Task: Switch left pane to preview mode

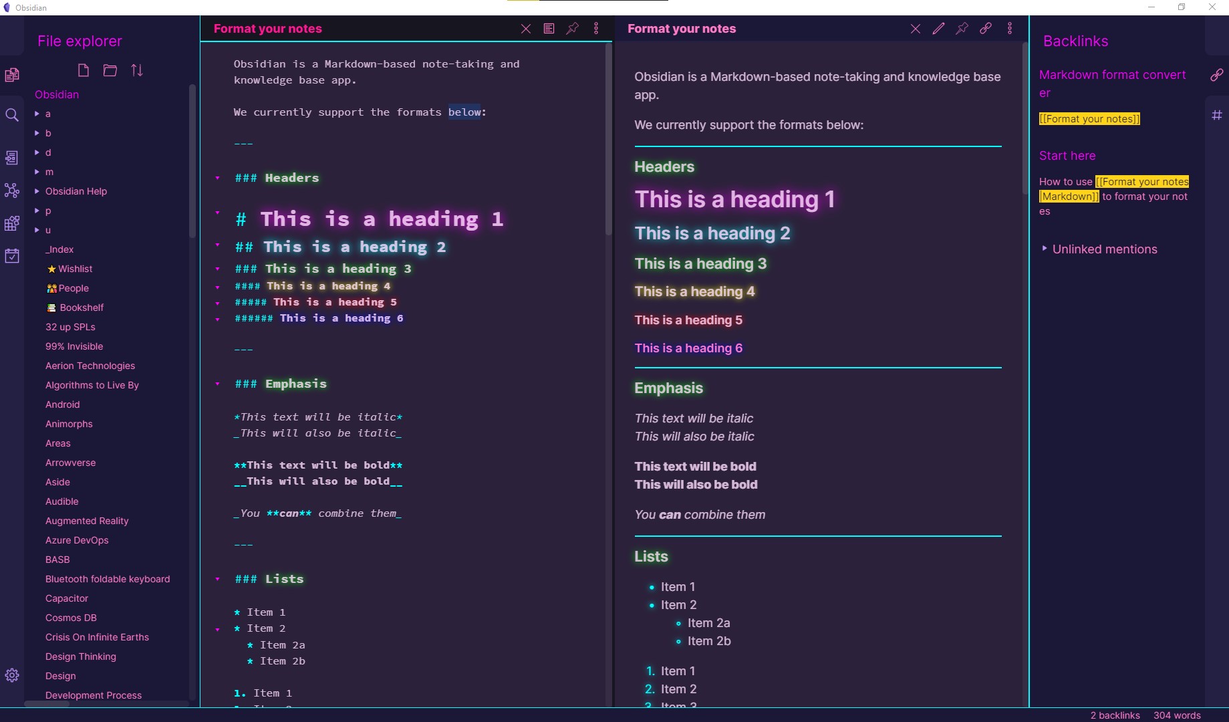Action: pyautogui.click(x=549, y=29)
